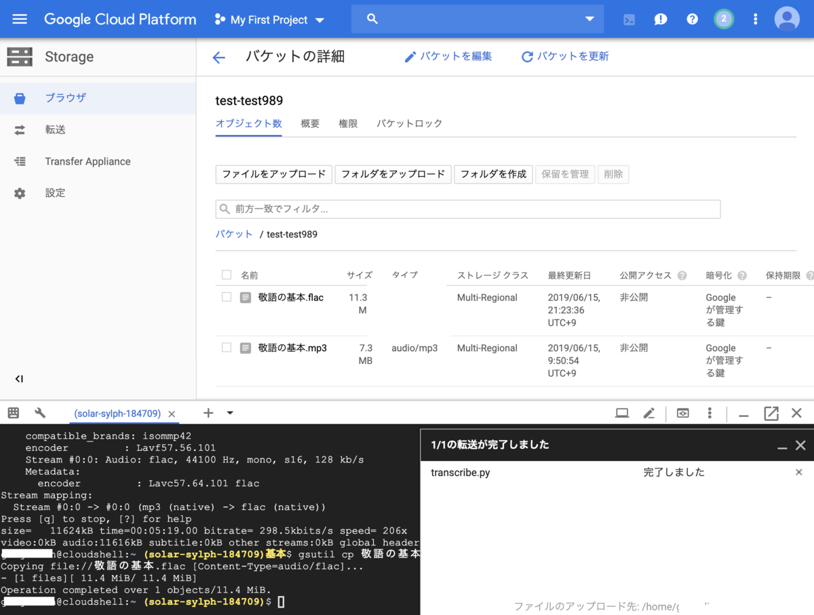Screen dimensions: 814x615
Task: Open Cloud Shell three-dot more menu
Action: [710, 413]
